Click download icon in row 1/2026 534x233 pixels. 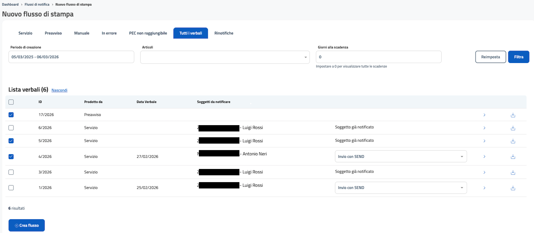[513, 188]
